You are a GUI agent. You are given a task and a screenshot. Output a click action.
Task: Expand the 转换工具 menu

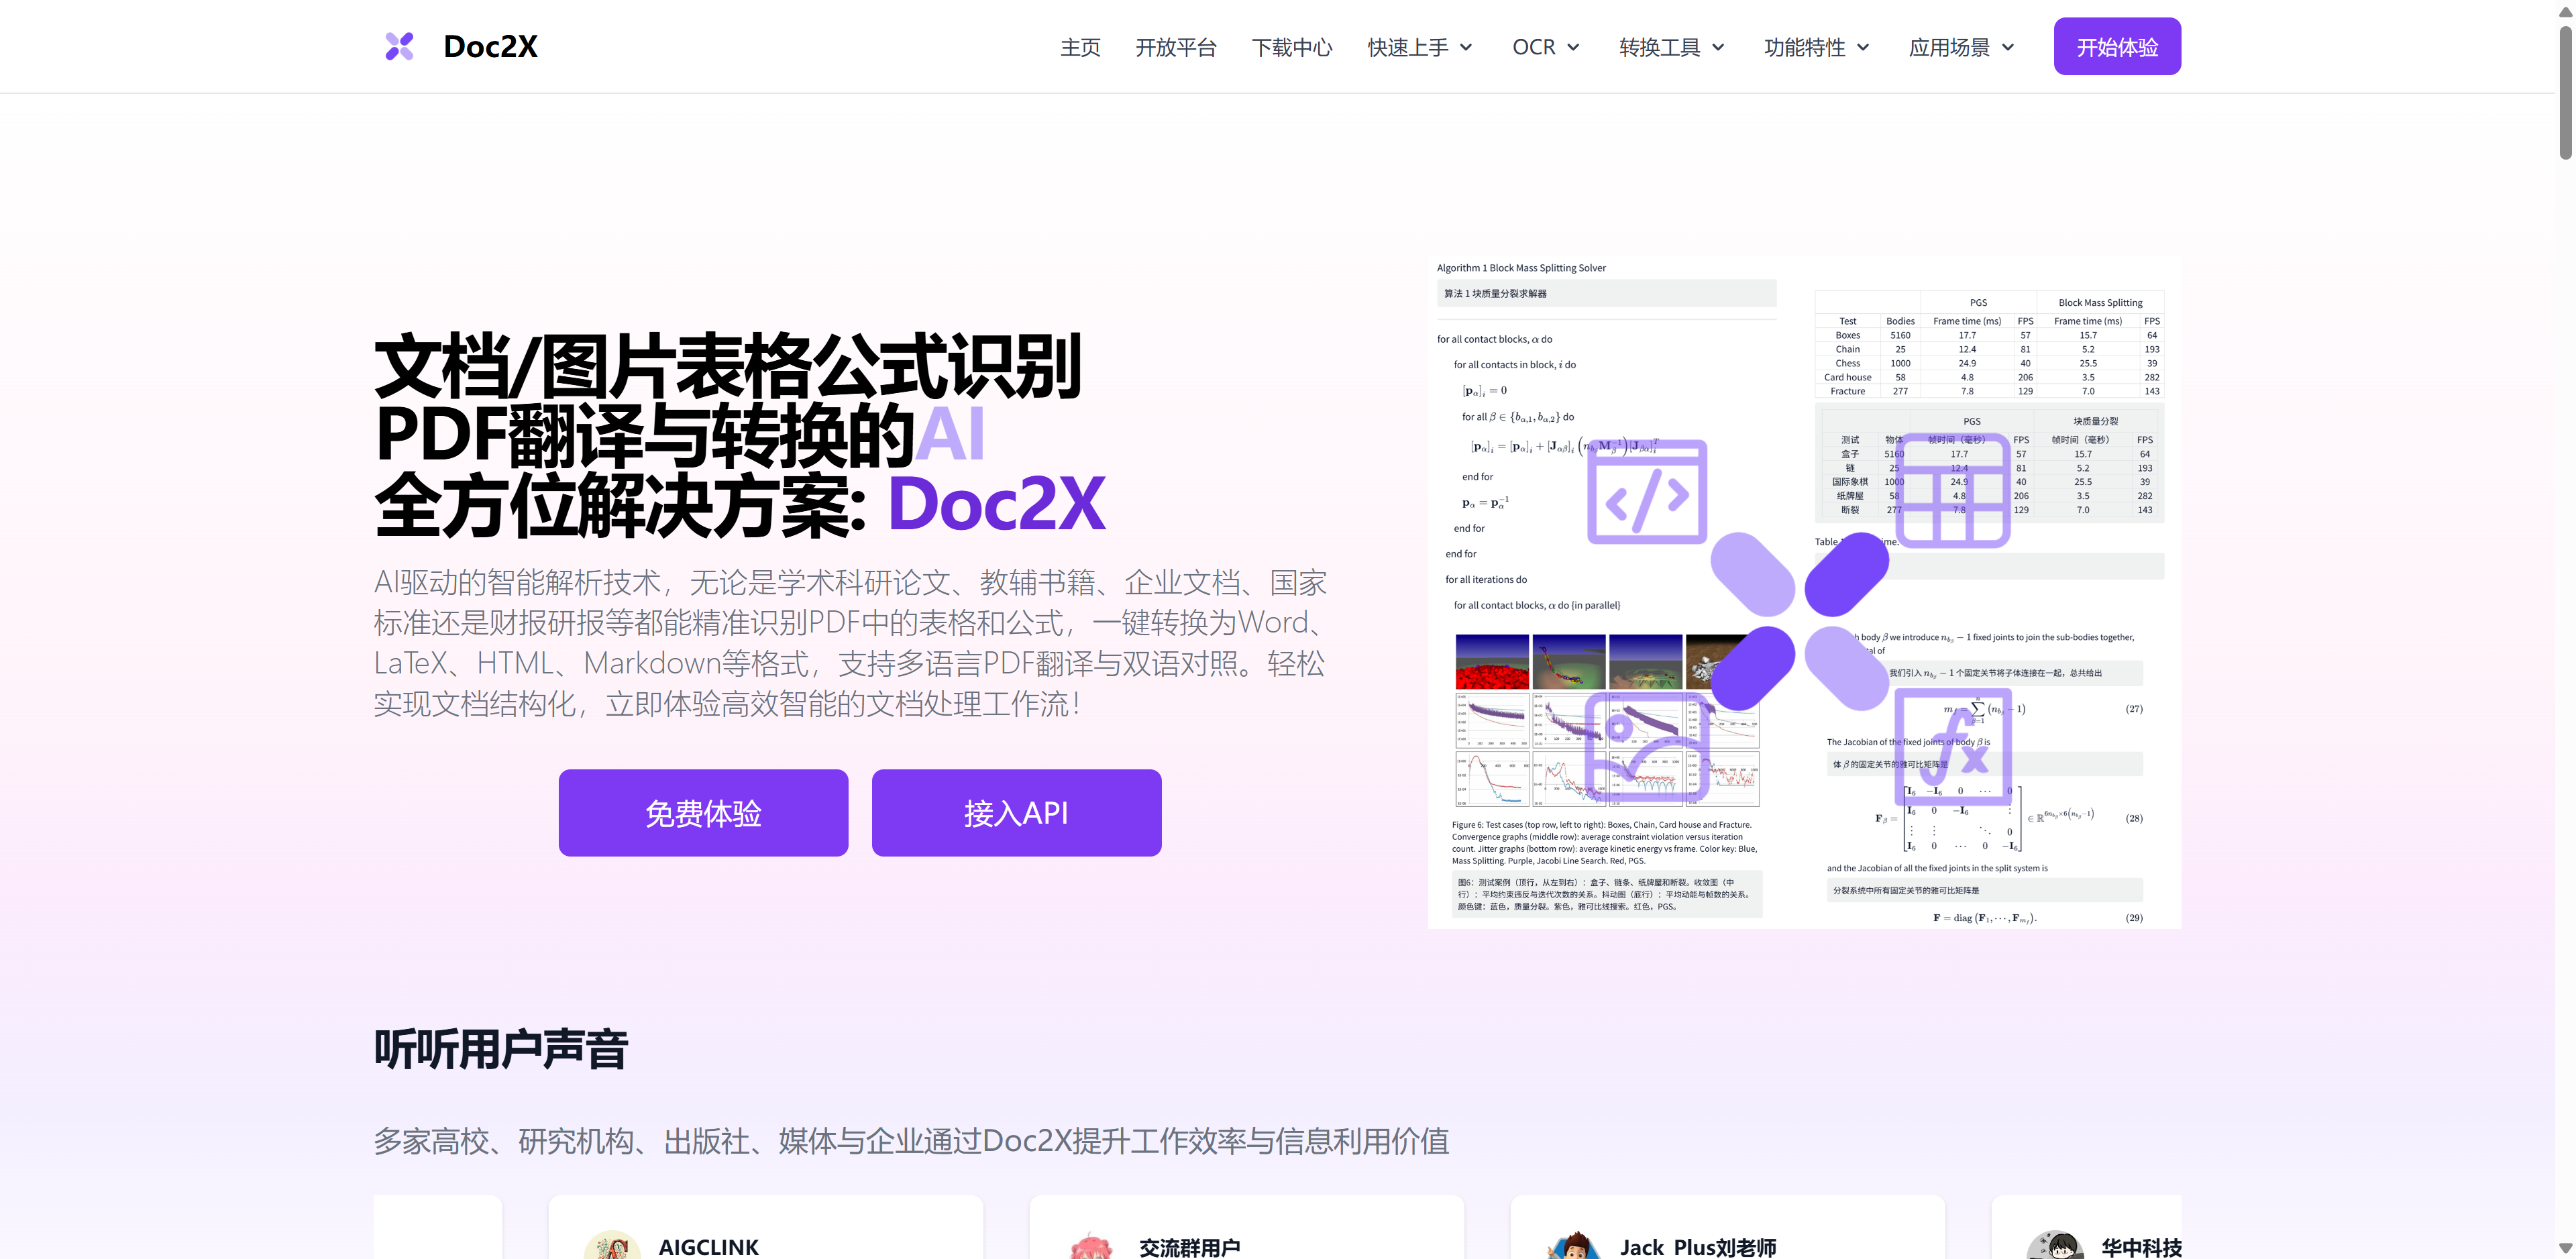point(1672,47)
